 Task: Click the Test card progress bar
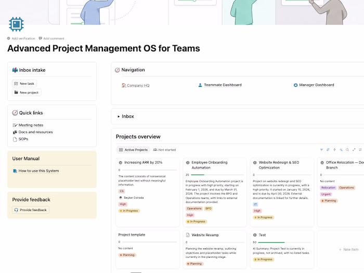(x=284, y=242)
